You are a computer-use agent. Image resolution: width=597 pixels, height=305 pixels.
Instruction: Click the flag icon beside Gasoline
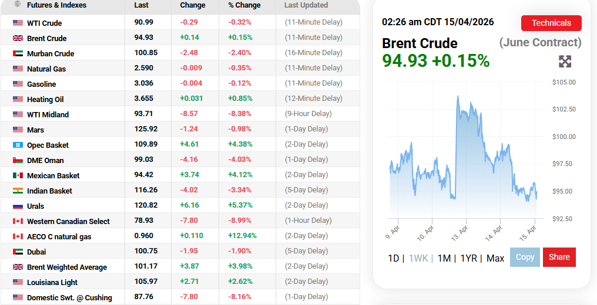point(18,84)
